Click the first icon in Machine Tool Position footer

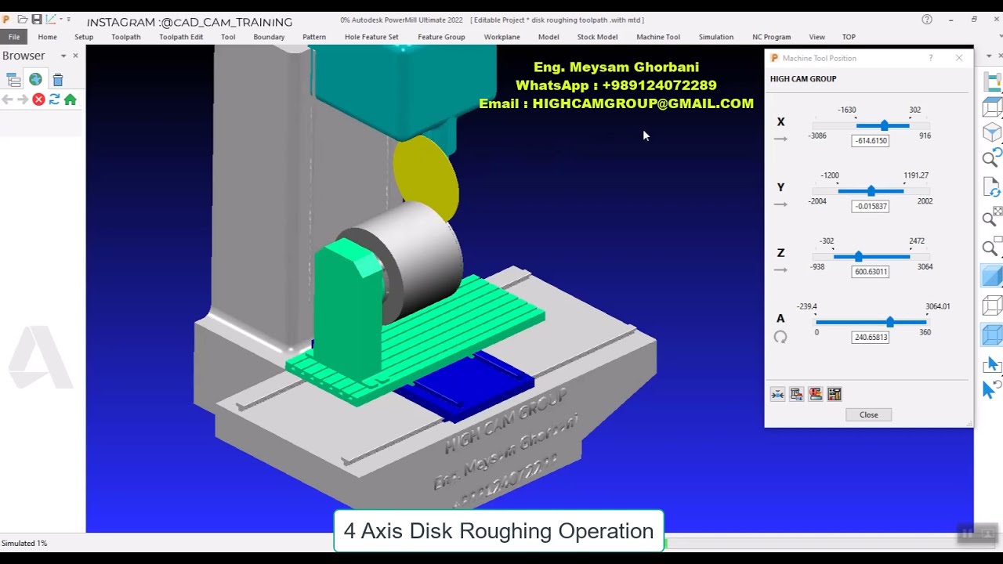[x=777, y=394]
